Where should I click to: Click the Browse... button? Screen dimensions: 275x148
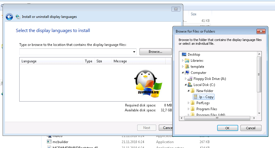click(155, 52)
